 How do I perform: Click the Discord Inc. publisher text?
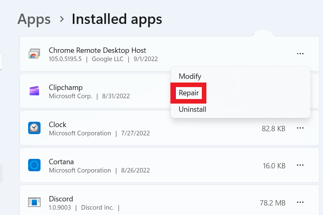pyautogui.click(x=98, y=208)
